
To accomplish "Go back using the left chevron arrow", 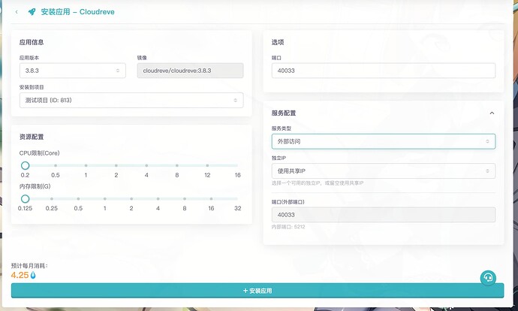I will click(x=17, y=12).
